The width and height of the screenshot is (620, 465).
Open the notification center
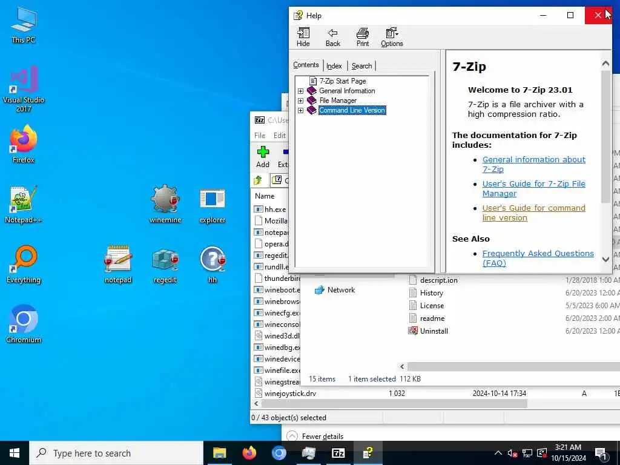(x=601, y=453)
